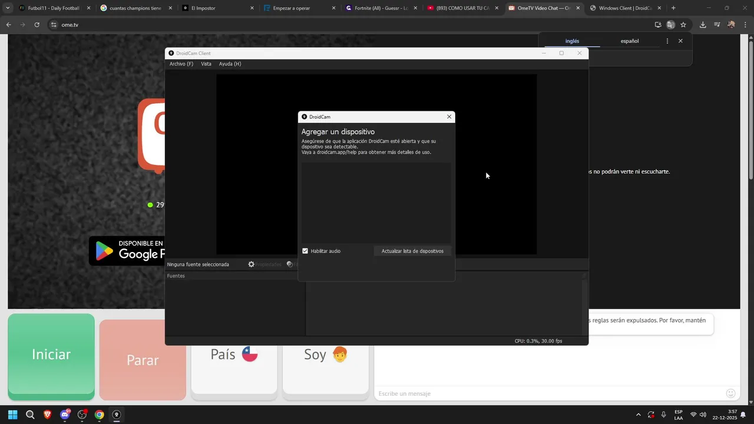Switch to the El Impostor tab
The image size is (754, 424).
pos(217,8)
